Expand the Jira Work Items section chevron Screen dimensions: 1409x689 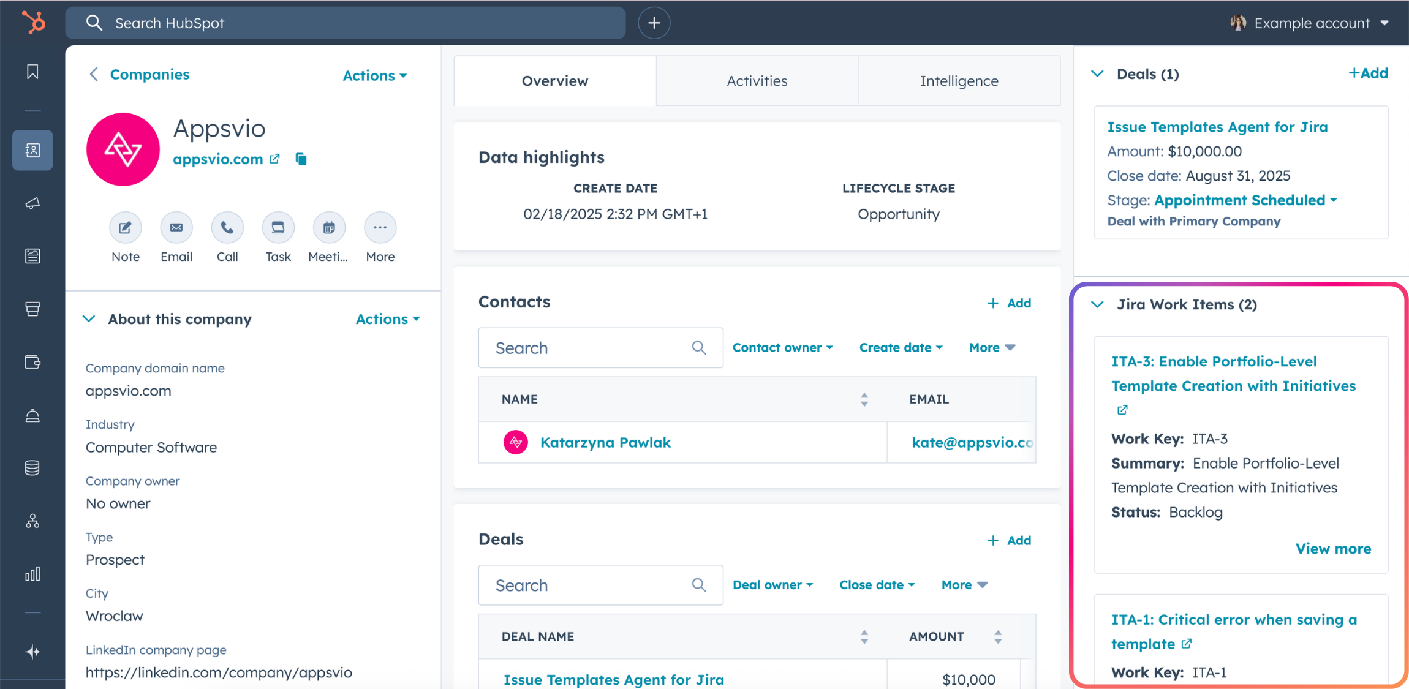[1097, 304]
